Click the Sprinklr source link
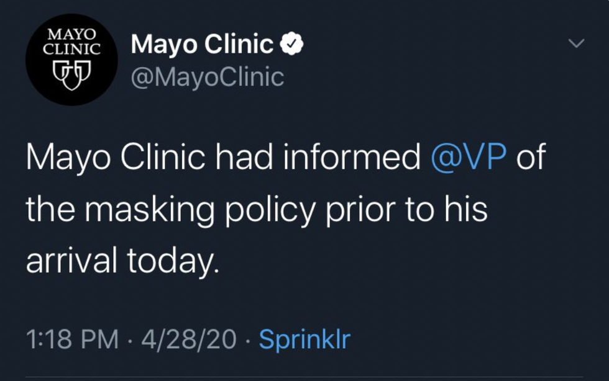The height and width of the screenshot is (381, 609). (304, 339)
